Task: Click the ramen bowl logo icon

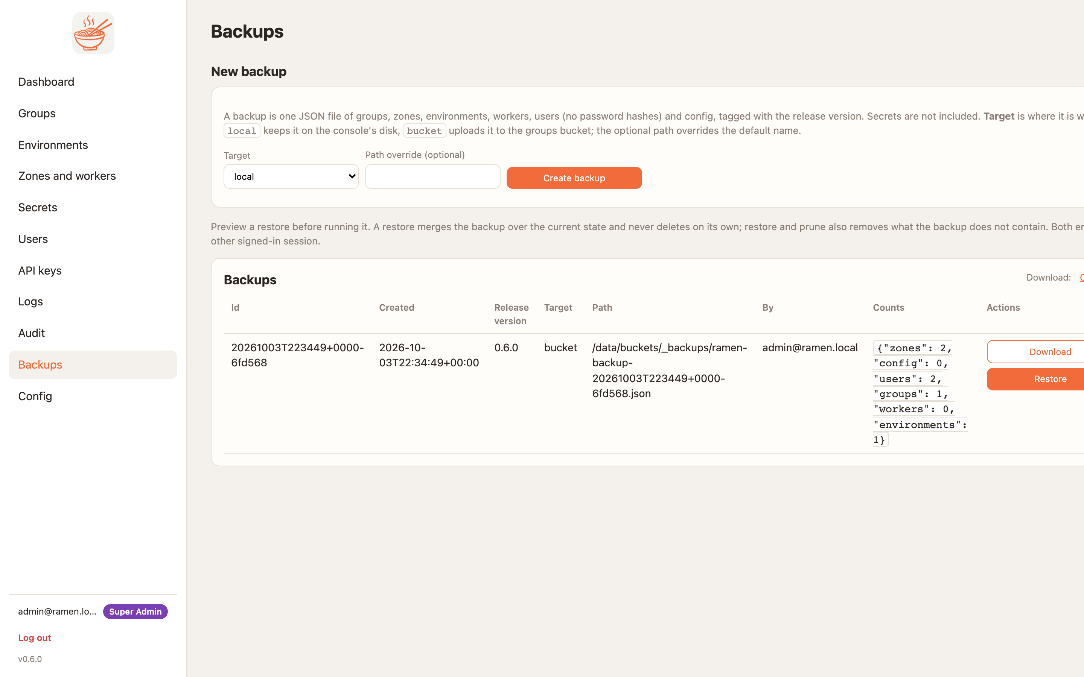Action: click(x=93, y=33)
